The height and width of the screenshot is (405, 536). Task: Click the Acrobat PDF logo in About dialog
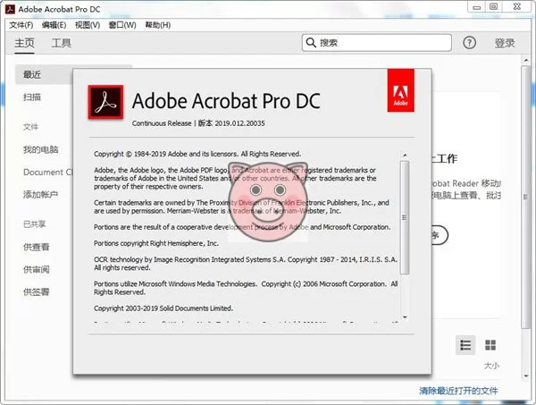click(x=105, y=102)
